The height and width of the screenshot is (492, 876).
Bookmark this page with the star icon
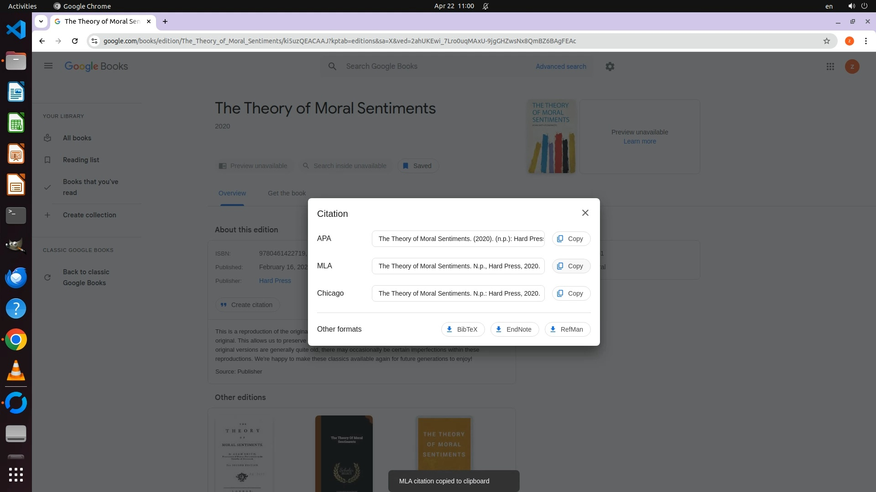(x=826, y=41)
